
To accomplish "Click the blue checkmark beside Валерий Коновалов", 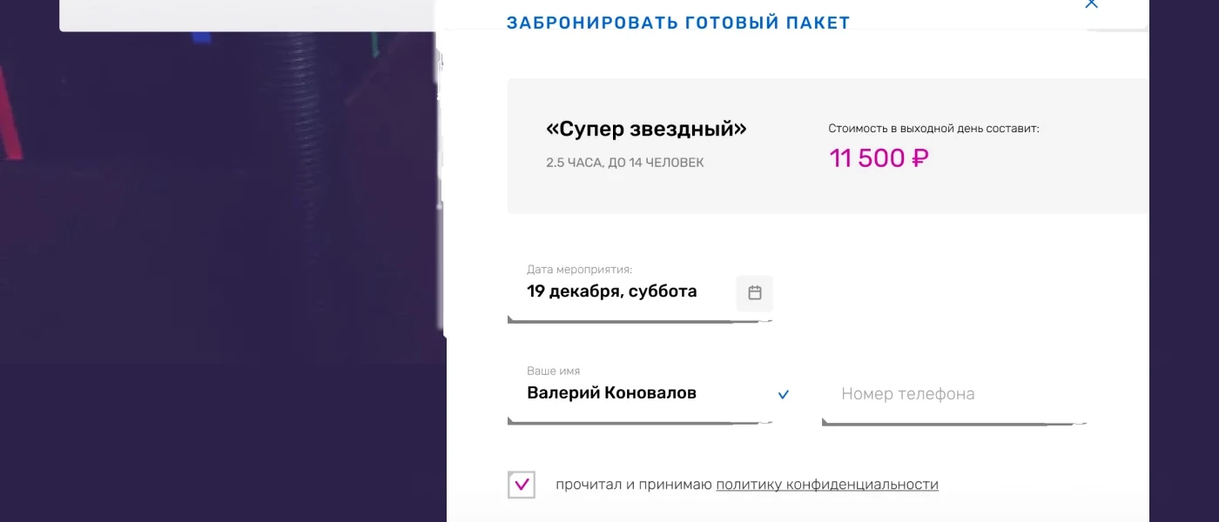I will coord(783,394).
